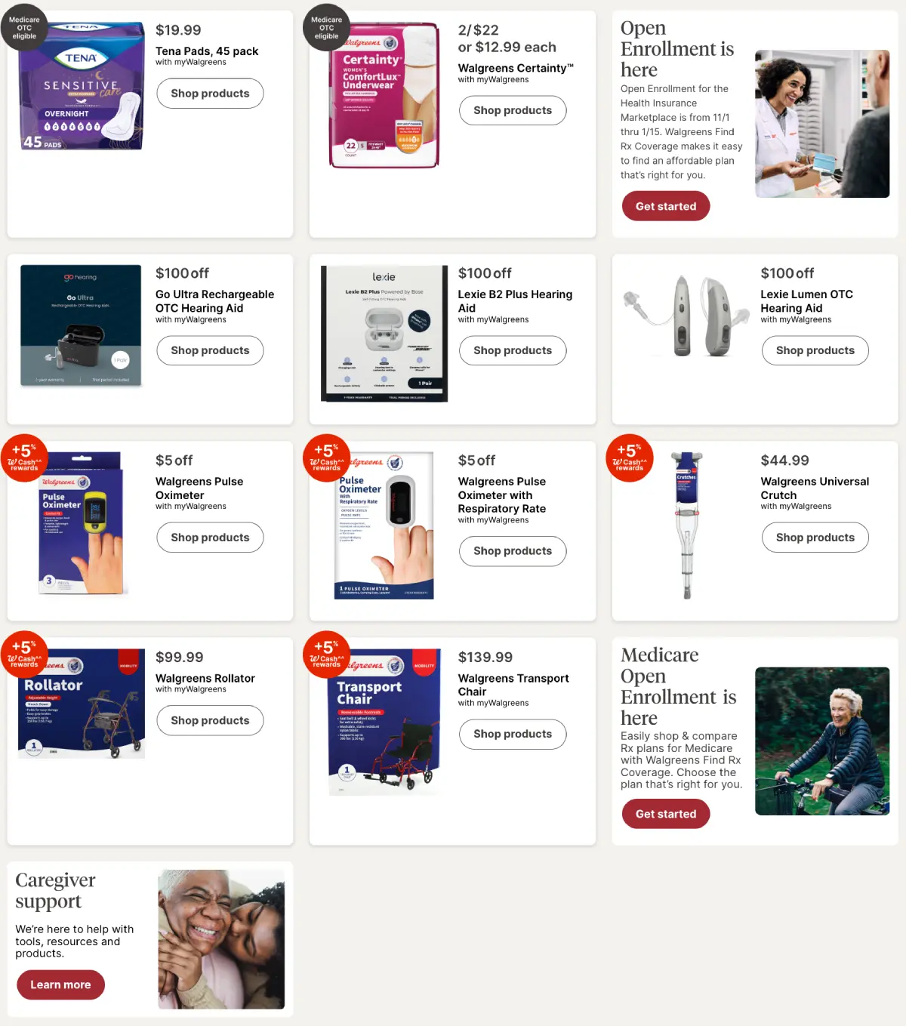Click +5% W Cash rewards badge on Transport Chair
Image resolution: width=906 pixels, height=1026 pixels.
click(x=326, y=654)
